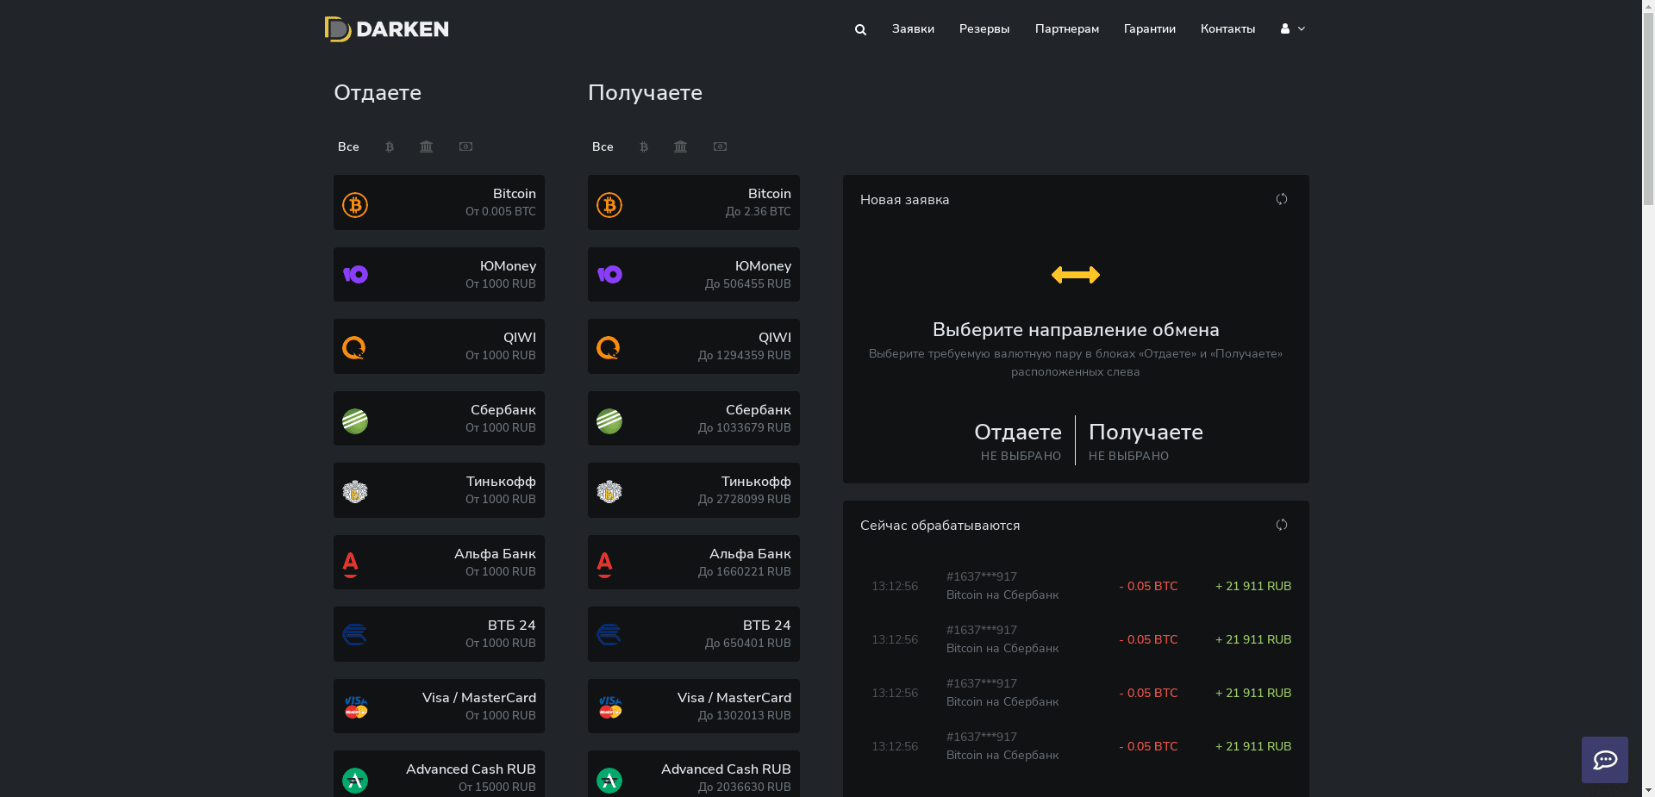Open the 'Резервы' page from the menu
The width and height of the screenshot is (1655, 797).
click(x=984, y=28)
